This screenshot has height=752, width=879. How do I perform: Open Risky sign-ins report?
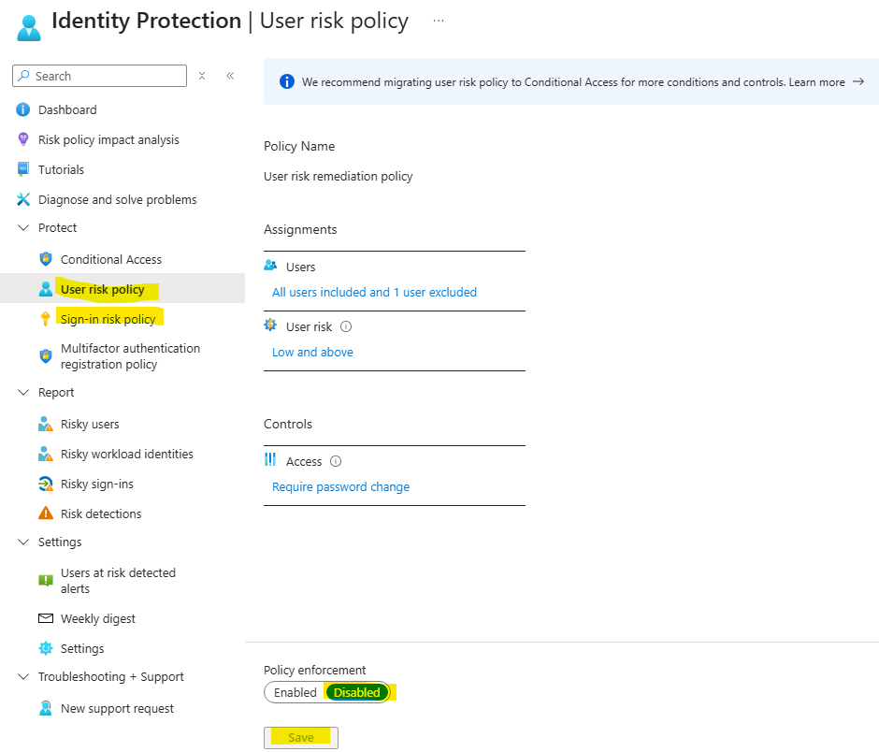pos(97,484)
